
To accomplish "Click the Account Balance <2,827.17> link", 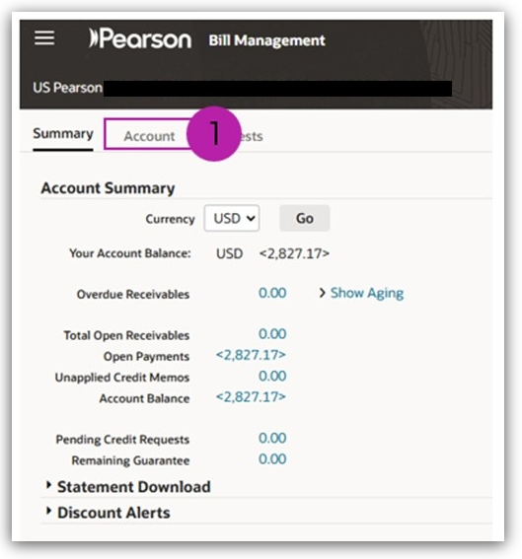I will (251, 397).
